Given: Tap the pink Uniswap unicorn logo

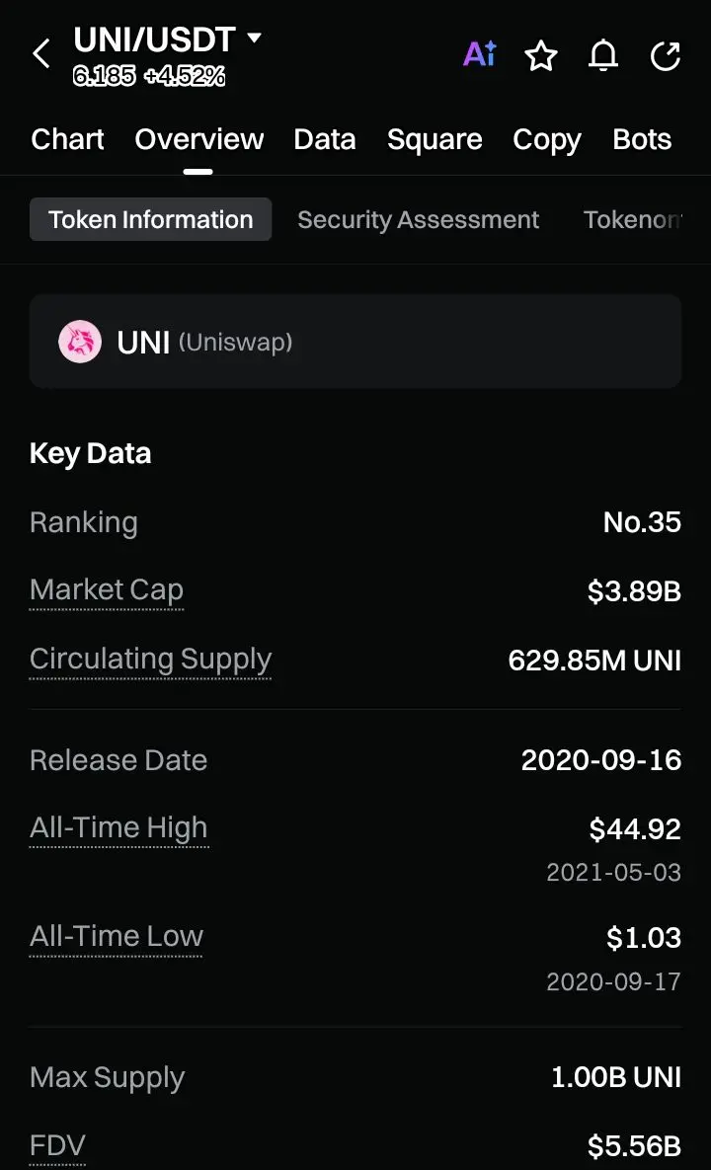Looking at the screenshot, I should [x=80, y=343].
